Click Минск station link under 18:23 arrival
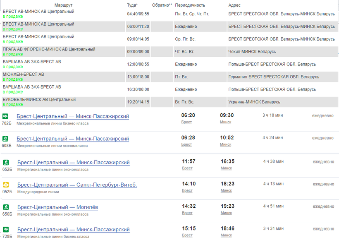 click(x=226, y=190)
